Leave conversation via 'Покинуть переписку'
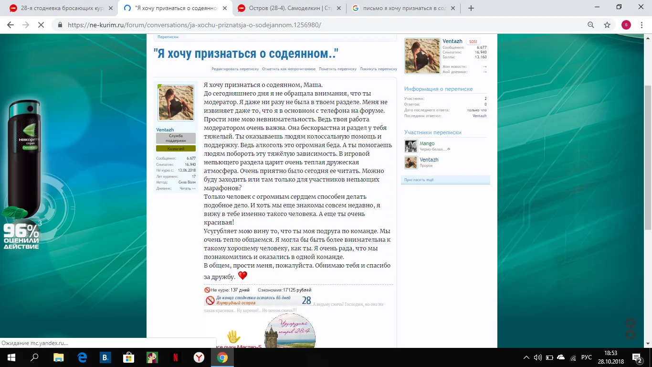The width and height of the screenshot is (652, 367). [x=379, y=69]
